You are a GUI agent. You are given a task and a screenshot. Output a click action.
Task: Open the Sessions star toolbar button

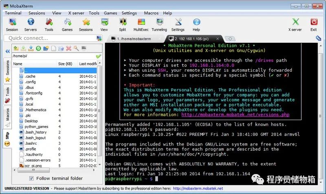pos(86,25)
